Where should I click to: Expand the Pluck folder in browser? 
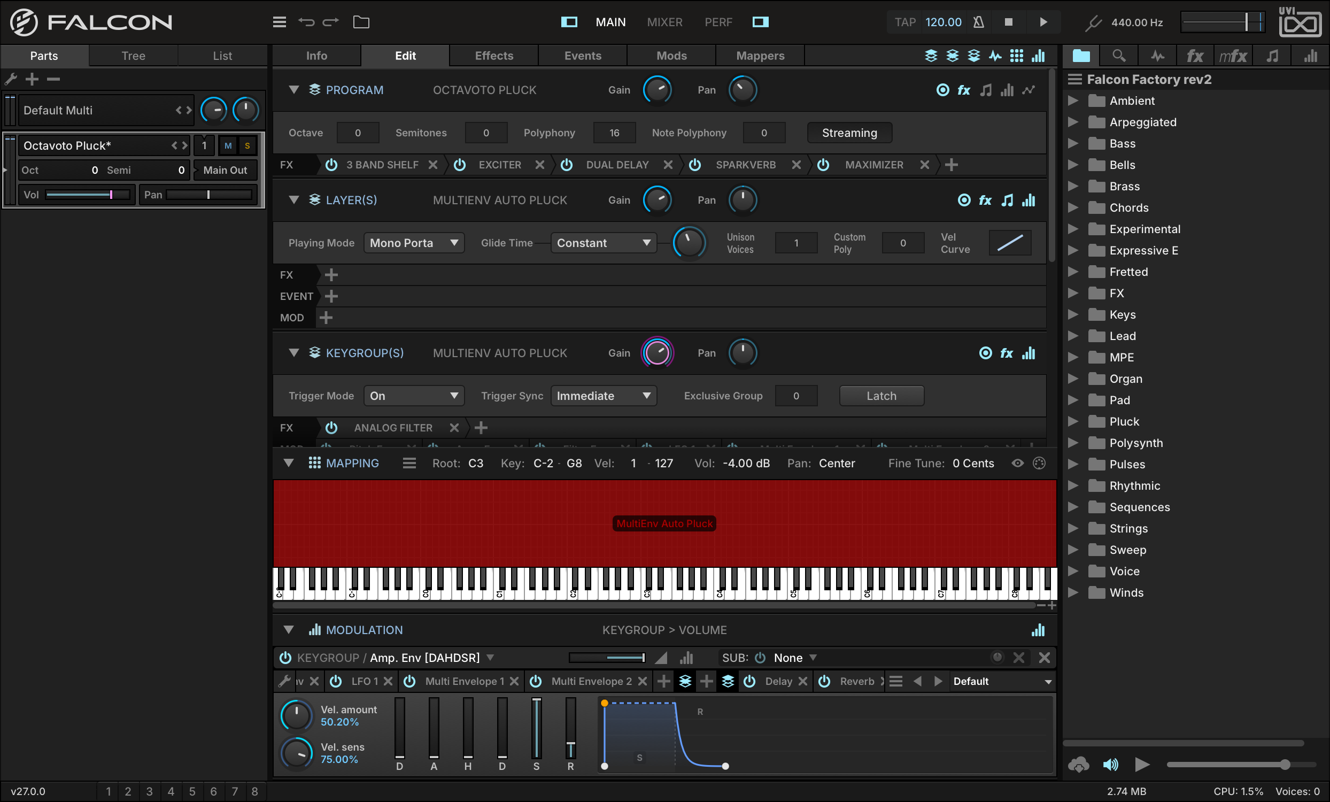pos(1073,421)
